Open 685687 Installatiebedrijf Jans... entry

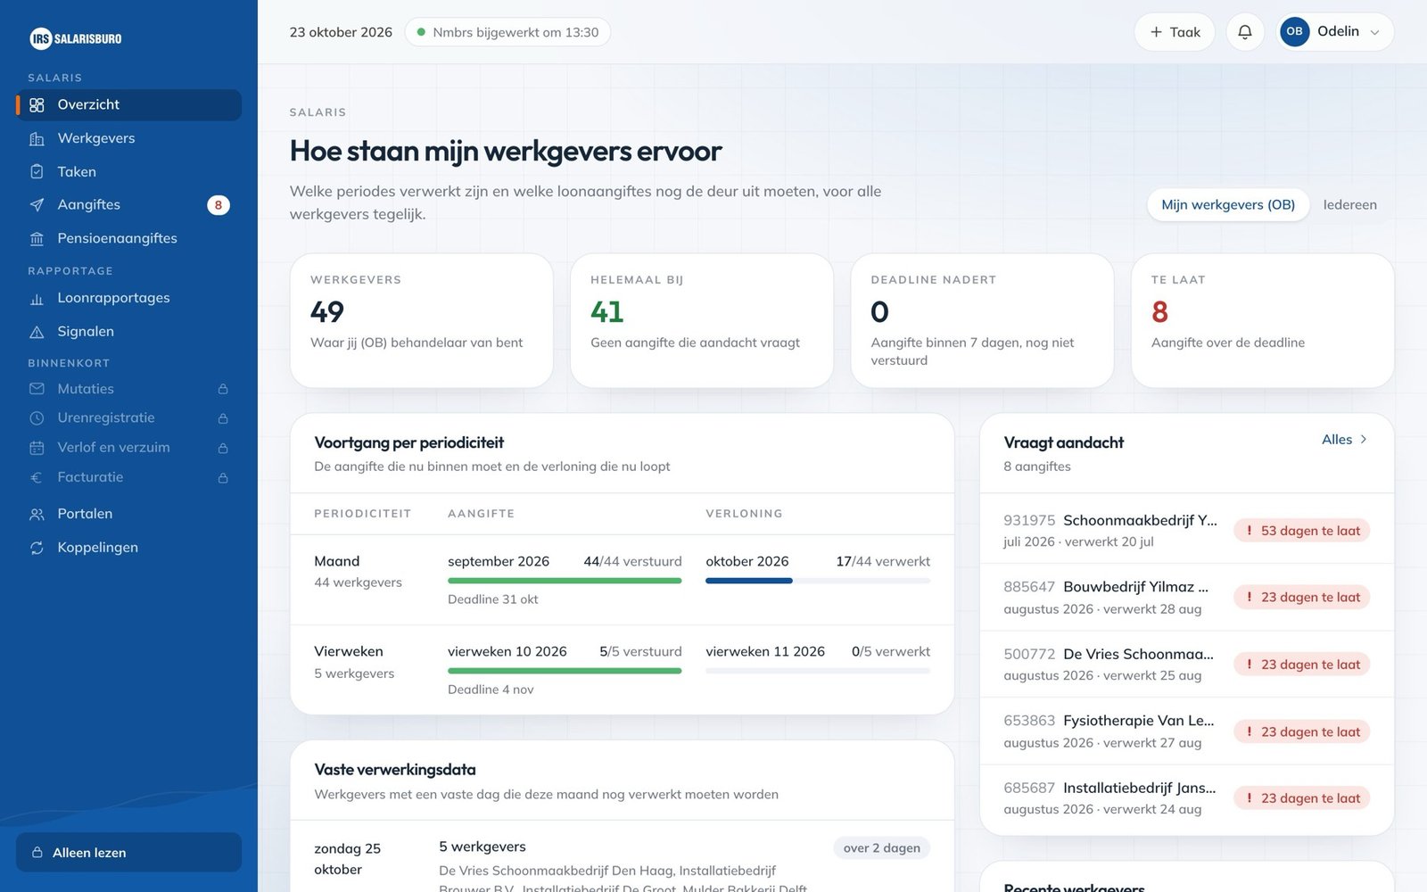pos(1186,797)
